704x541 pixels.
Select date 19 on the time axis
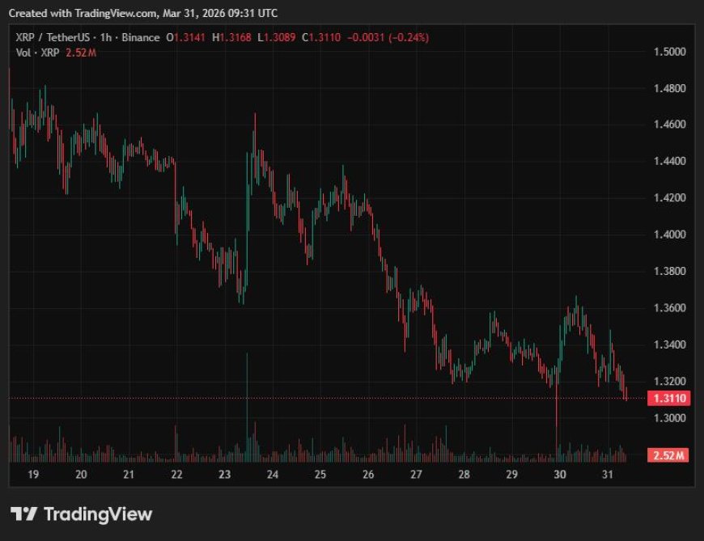point(33,475)
